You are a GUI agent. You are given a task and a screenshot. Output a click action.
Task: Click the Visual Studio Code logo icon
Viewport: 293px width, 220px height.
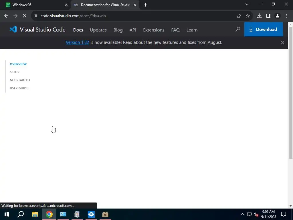13,30
